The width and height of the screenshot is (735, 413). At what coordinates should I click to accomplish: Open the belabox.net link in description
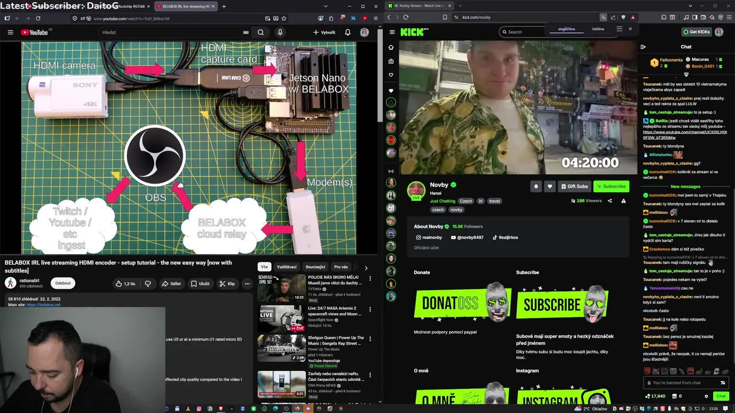tap(43, 305)
